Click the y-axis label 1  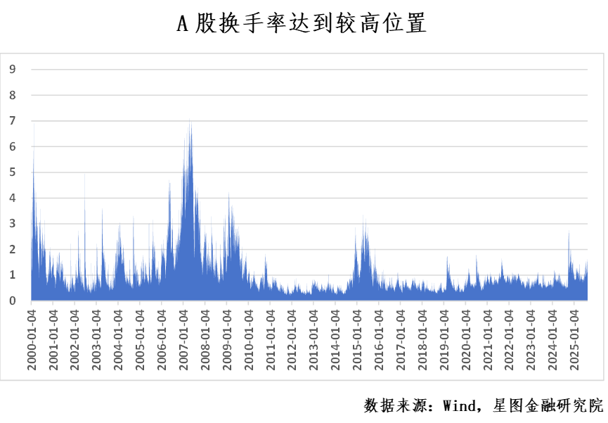13,274
